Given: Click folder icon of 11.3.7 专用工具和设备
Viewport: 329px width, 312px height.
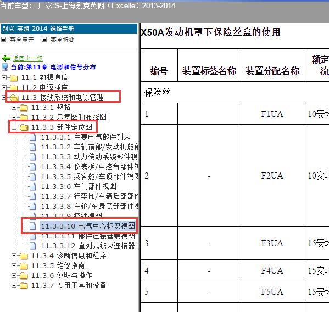Looking at the screenshot, I should point(24,285).
